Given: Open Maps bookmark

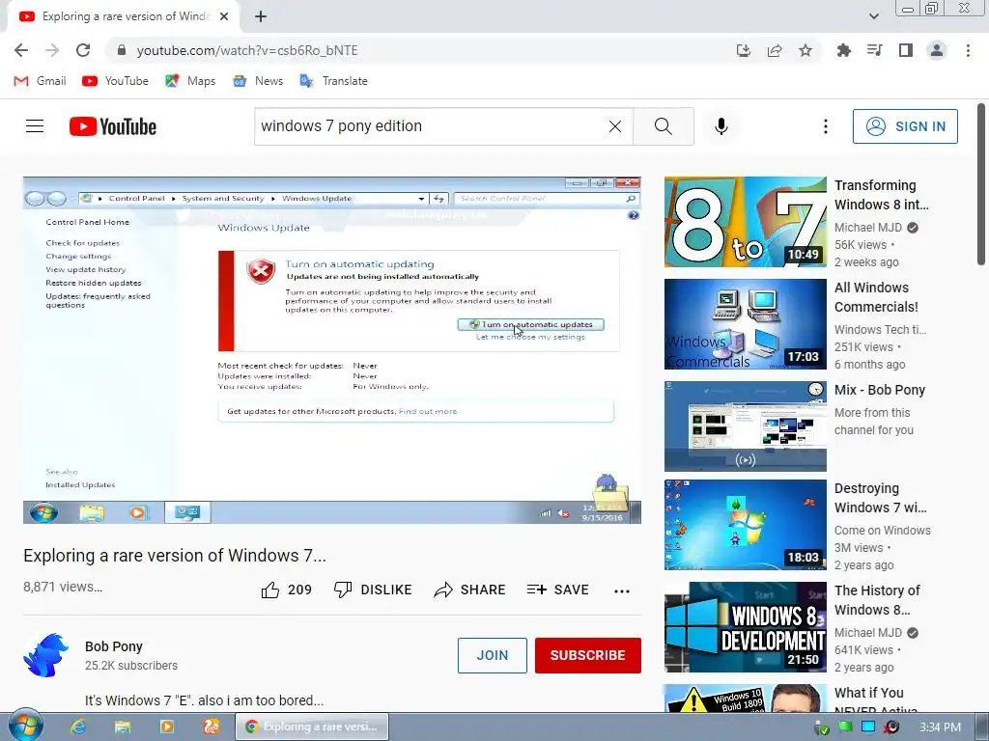Looking at the screenshot, I should pos(190,81).
